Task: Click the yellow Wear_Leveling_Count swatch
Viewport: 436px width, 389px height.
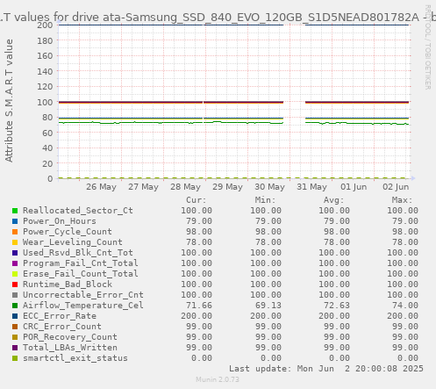Action: coord(15,242)
